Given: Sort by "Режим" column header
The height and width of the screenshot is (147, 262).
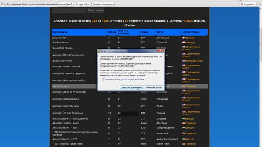Looking at the screenshot, I should [147, 32].
